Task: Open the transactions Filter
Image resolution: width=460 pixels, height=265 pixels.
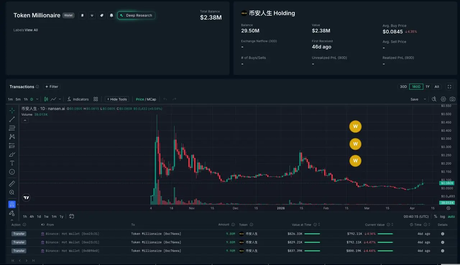Action: 51,87
